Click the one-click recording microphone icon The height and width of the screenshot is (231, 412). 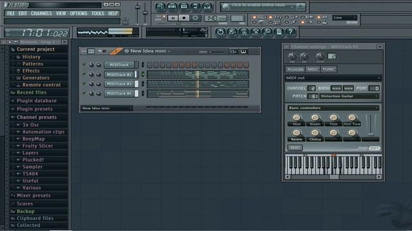[267, 32]
